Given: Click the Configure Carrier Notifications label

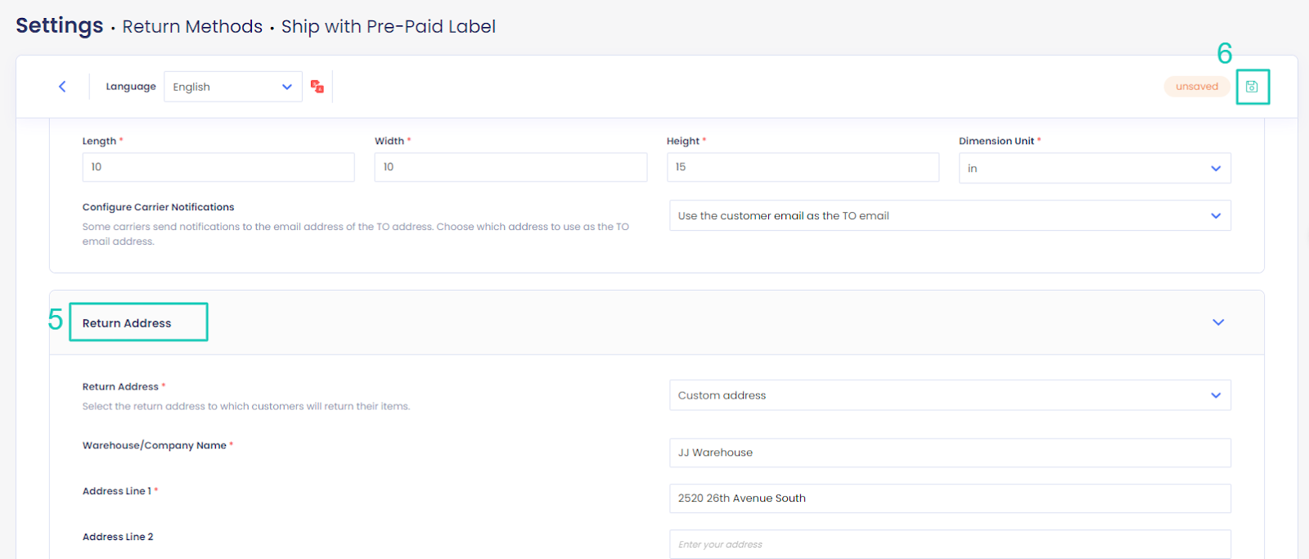Looking at the screenshot, I should pos(158,207).
